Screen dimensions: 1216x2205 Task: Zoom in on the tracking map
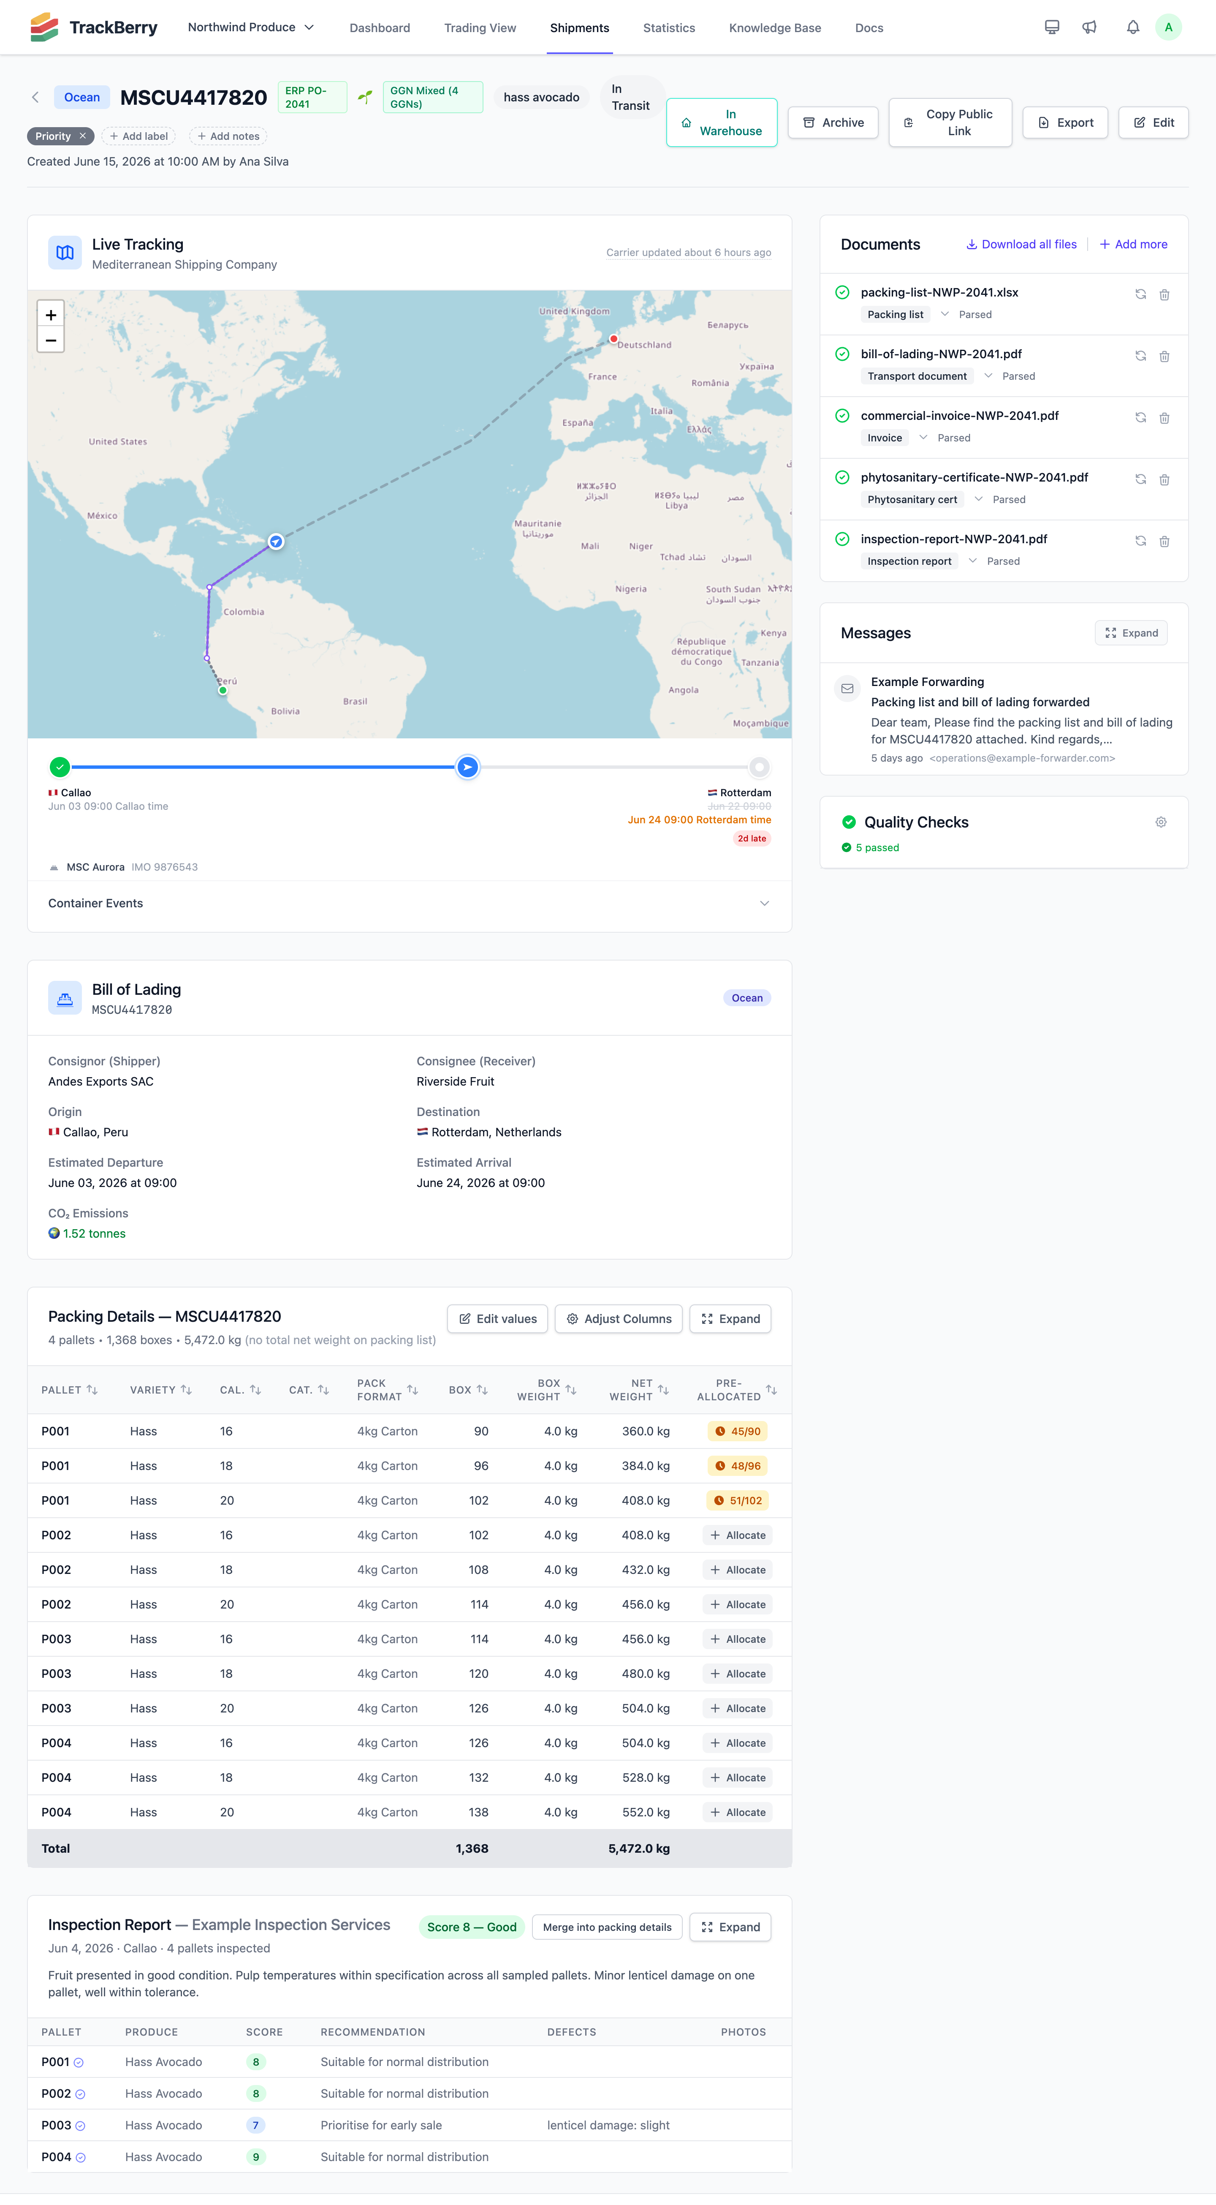click(52, 315)
